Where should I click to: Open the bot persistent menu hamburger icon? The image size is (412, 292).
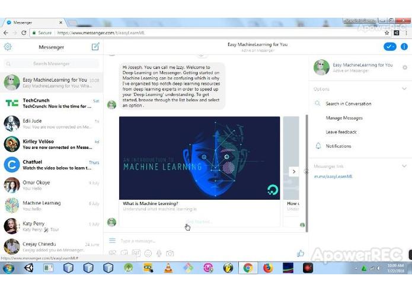click(112, 241)
